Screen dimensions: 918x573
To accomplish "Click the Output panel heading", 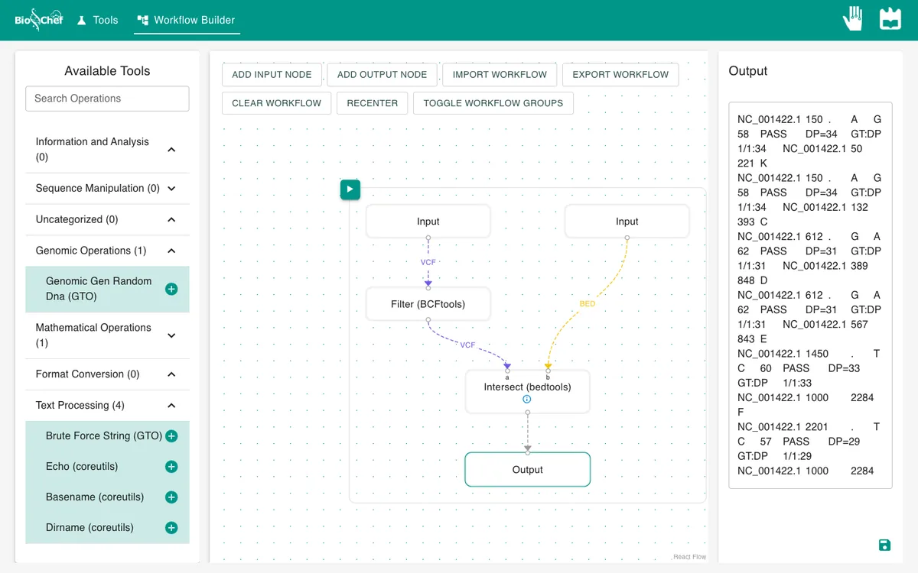I will [x=748, y=71].
